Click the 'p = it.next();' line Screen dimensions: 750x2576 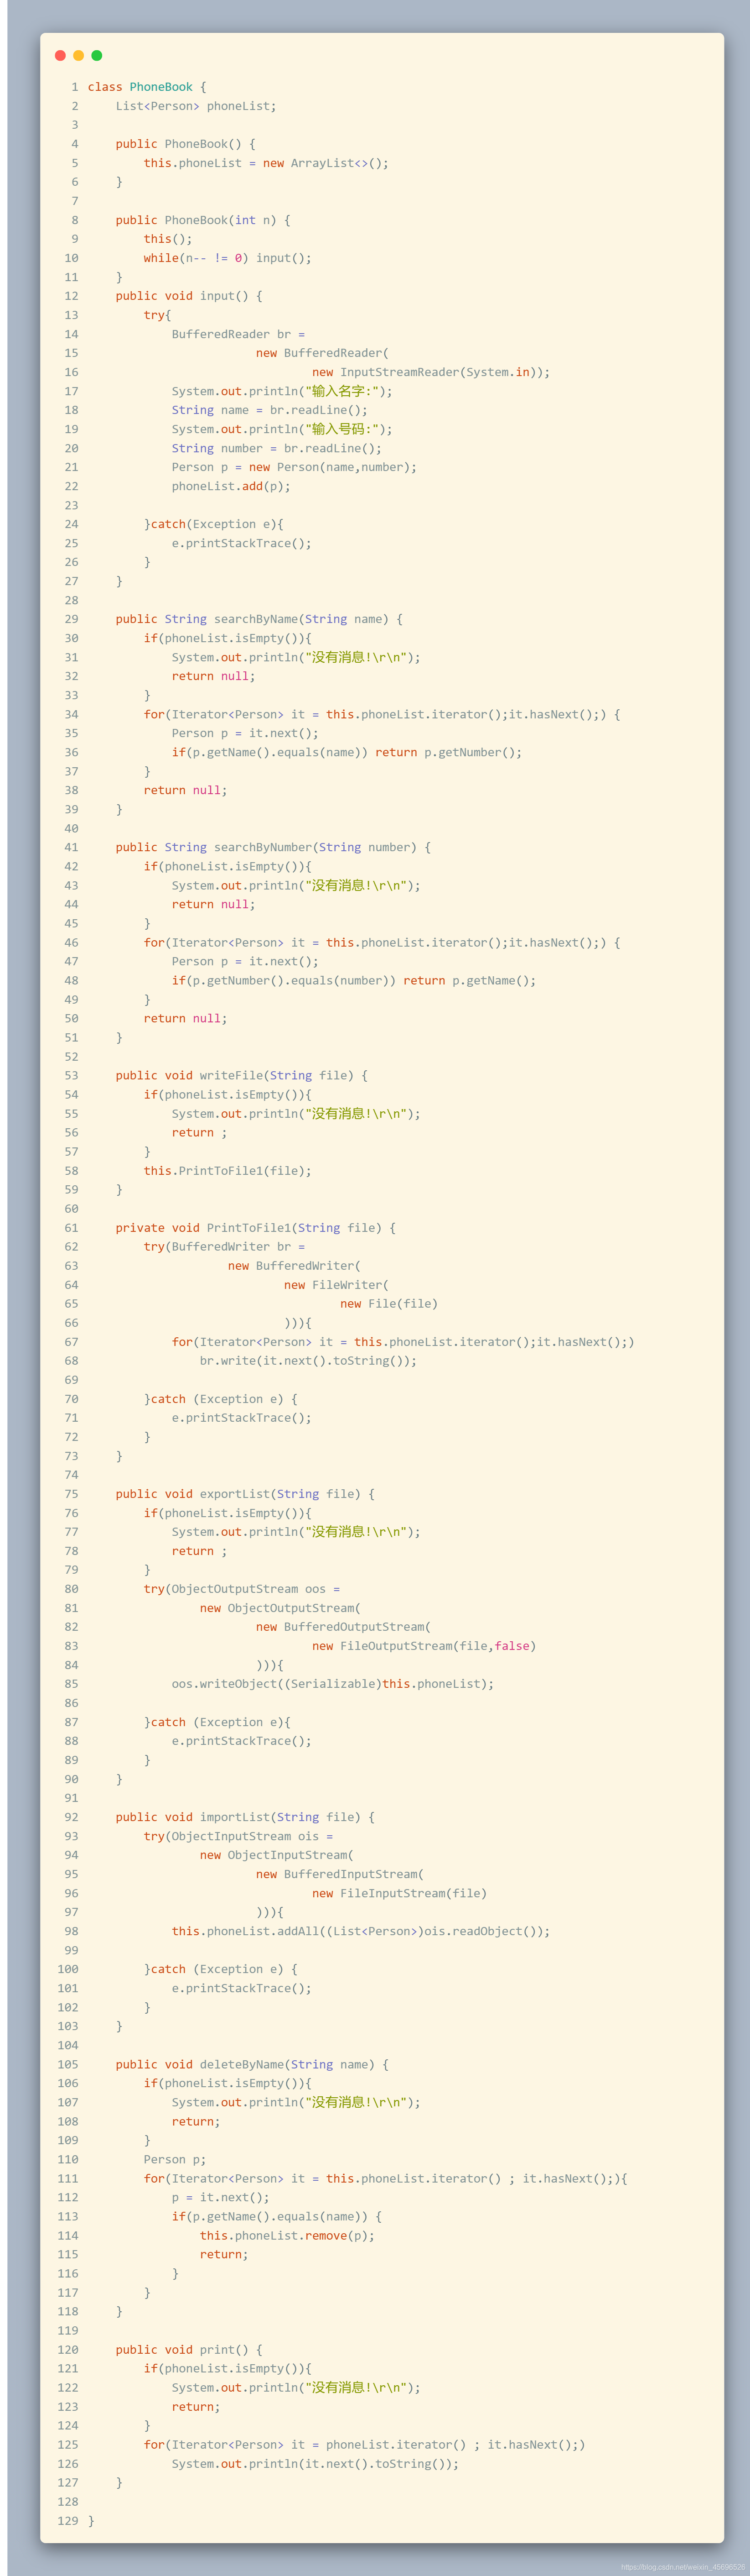click(x=220, y=2197)
